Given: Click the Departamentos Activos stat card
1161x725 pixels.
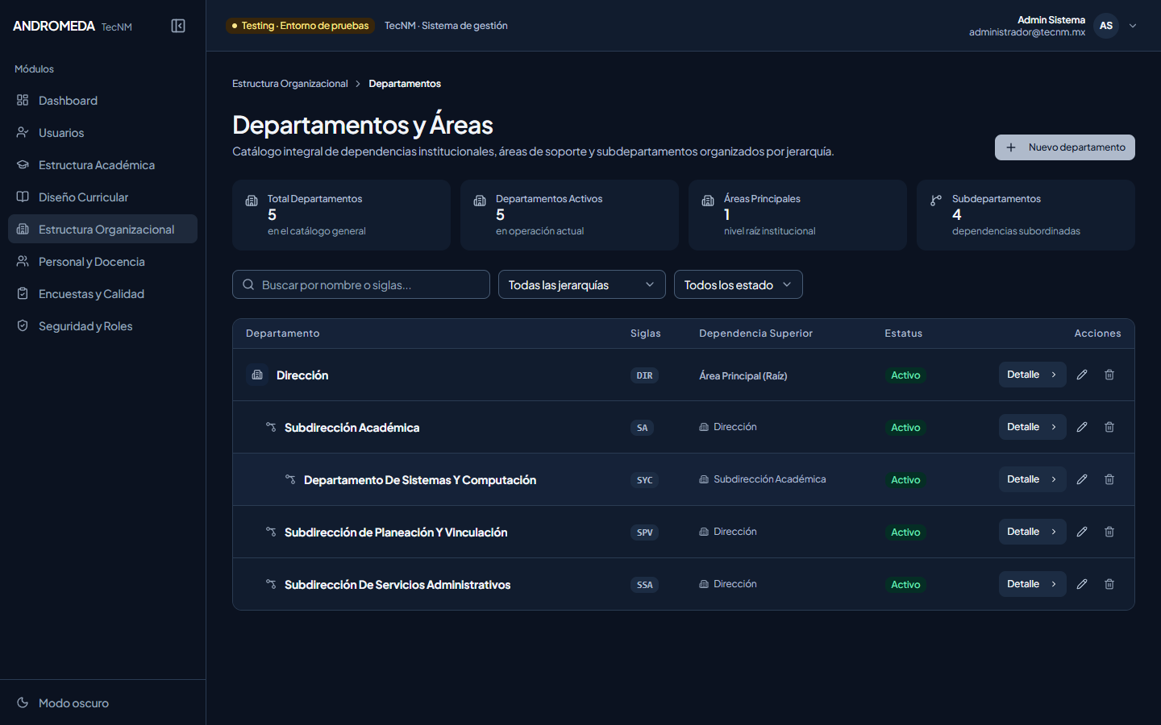Looking at the screenshot, I should click(x=569, y=215).
